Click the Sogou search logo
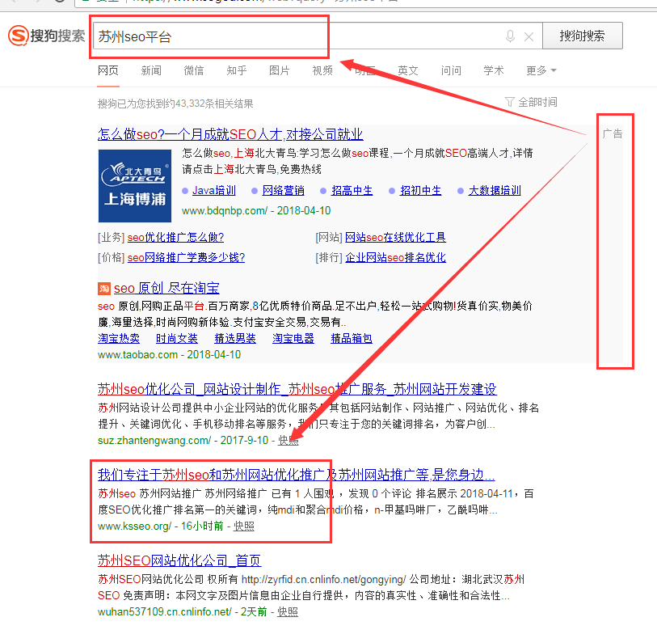657x630 pixels. [46, 36]
